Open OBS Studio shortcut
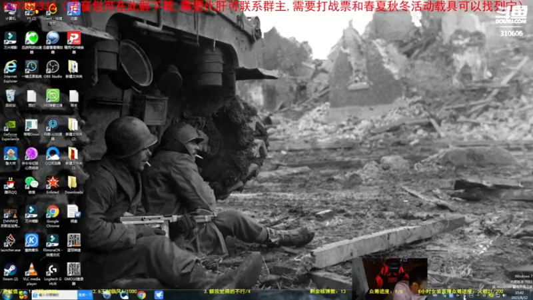This screenshot has width=533, height=300. pyautogui.click(x=53, y=69)
